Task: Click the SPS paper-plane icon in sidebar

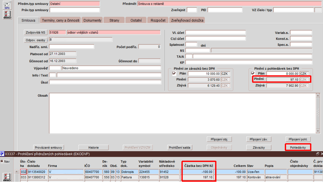Action: pos(7,5)
